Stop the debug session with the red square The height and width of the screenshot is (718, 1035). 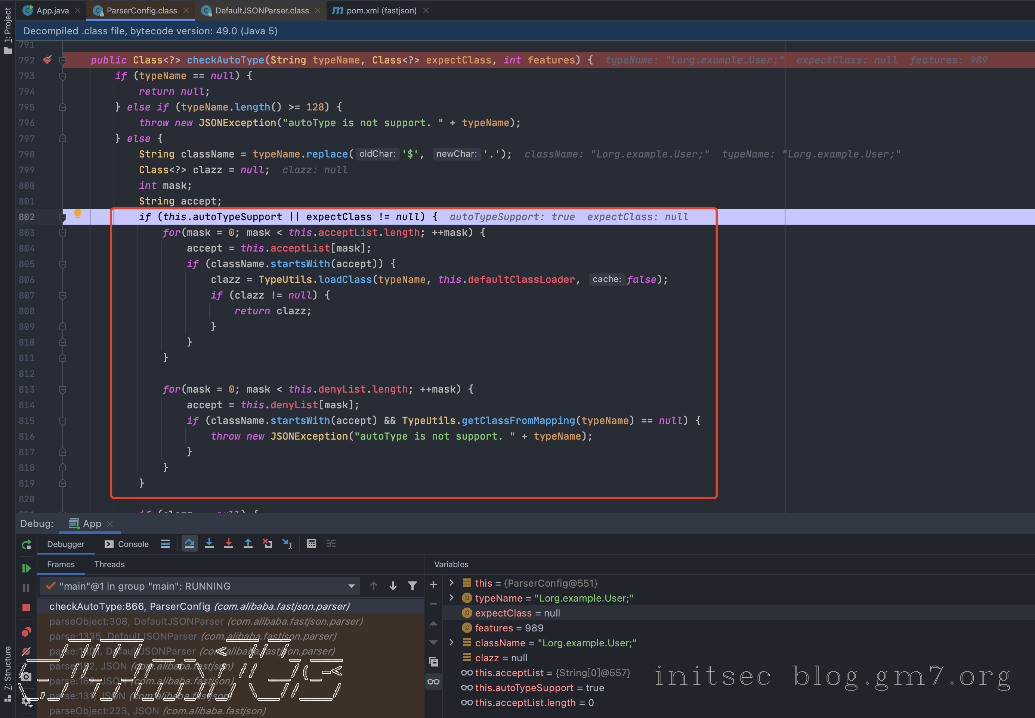point(26,607)
